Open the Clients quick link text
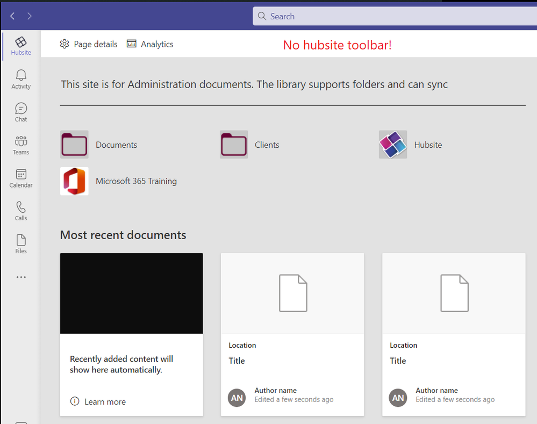Screen dimensions: 537x424 click(267, 145)
